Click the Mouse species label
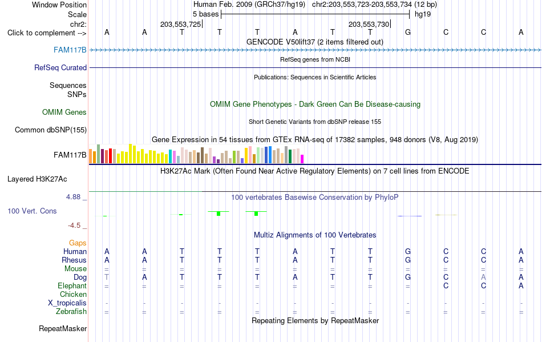This screenshot has height=342, width=542. click(75, 269)
